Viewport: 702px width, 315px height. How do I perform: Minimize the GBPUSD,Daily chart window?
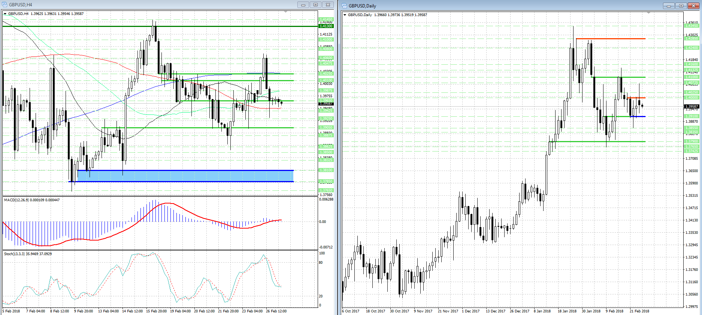coord(668,6)
